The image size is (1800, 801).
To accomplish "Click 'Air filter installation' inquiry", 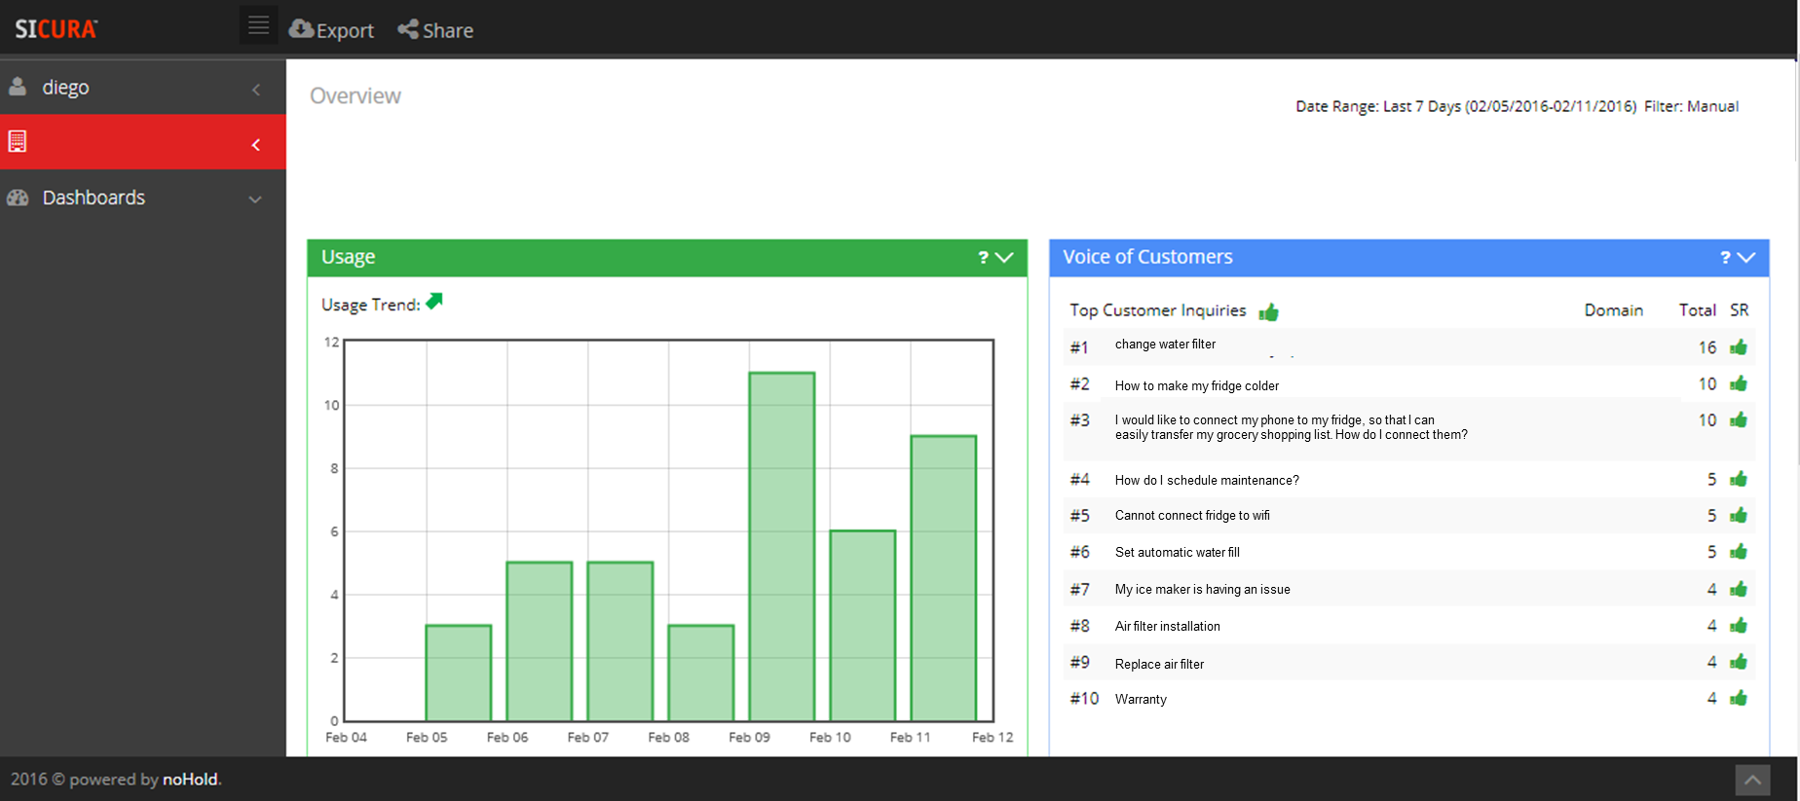I will click(1167, 627).
